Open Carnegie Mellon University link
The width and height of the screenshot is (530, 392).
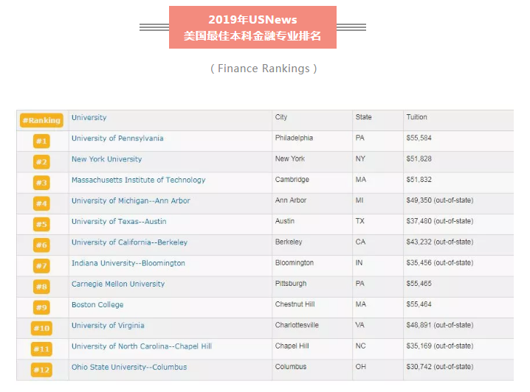tap(118, 284)
